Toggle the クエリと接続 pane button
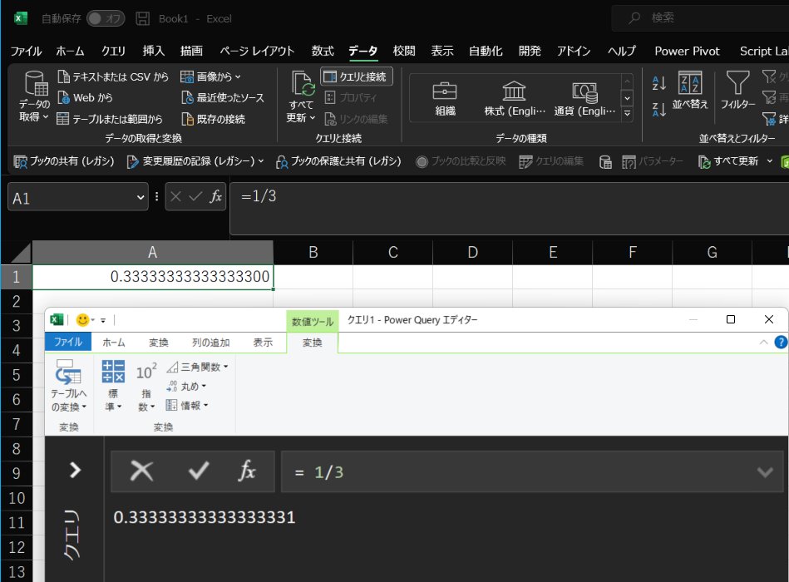789x582 pixels. point(357,76)
